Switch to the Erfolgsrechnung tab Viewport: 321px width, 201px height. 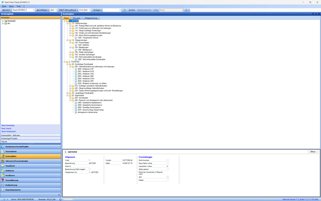click(90, 18)
